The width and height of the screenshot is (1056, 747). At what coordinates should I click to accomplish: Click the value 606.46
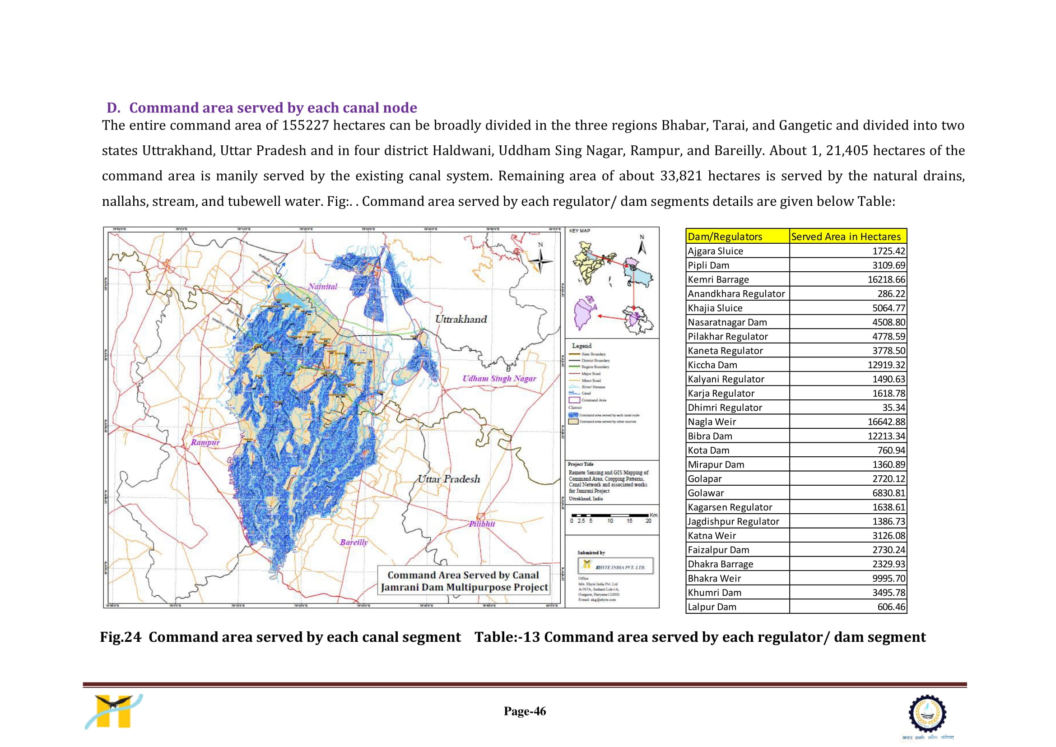tap(891, 607)
